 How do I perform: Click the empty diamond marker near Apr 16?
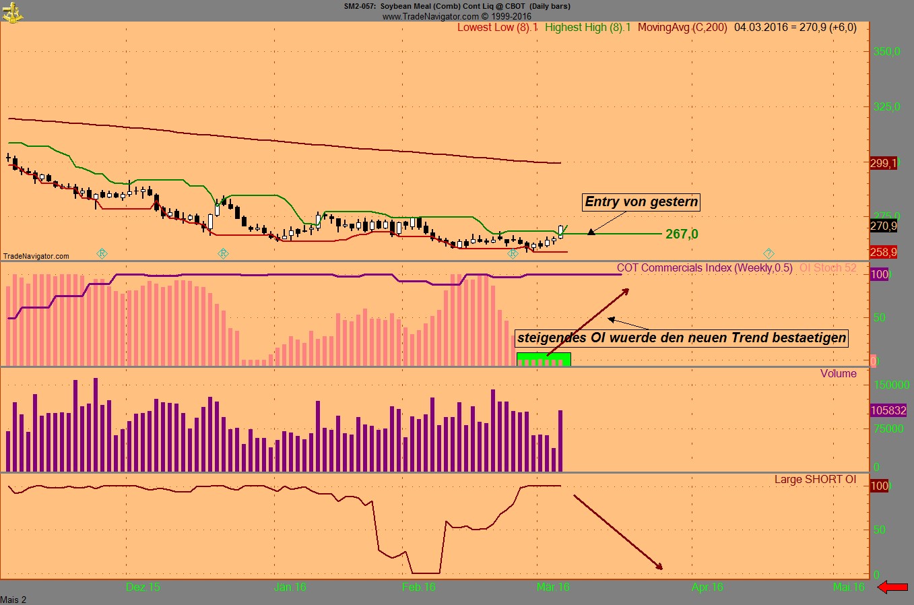coord(769,253)
